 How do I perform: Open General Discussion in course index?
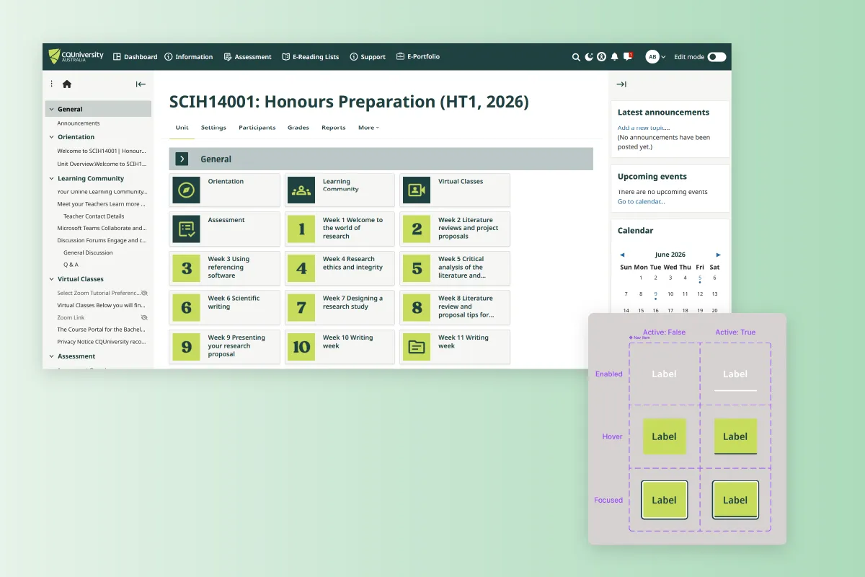(88, 252)
